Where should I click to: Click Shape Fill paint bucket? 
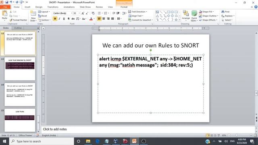click(x=200, y=12)
